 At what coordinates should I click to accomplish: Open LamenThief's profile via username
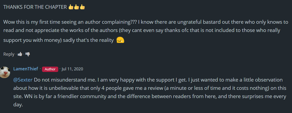click(x=26, y=69)
